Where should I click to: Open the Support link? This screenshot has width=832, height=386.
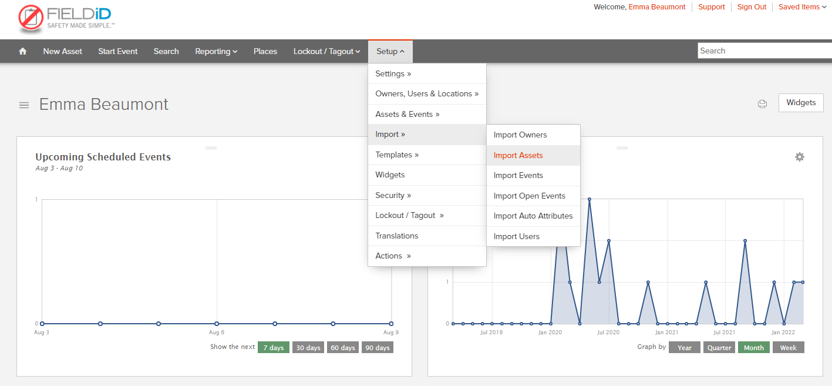(x=711, y=7)
